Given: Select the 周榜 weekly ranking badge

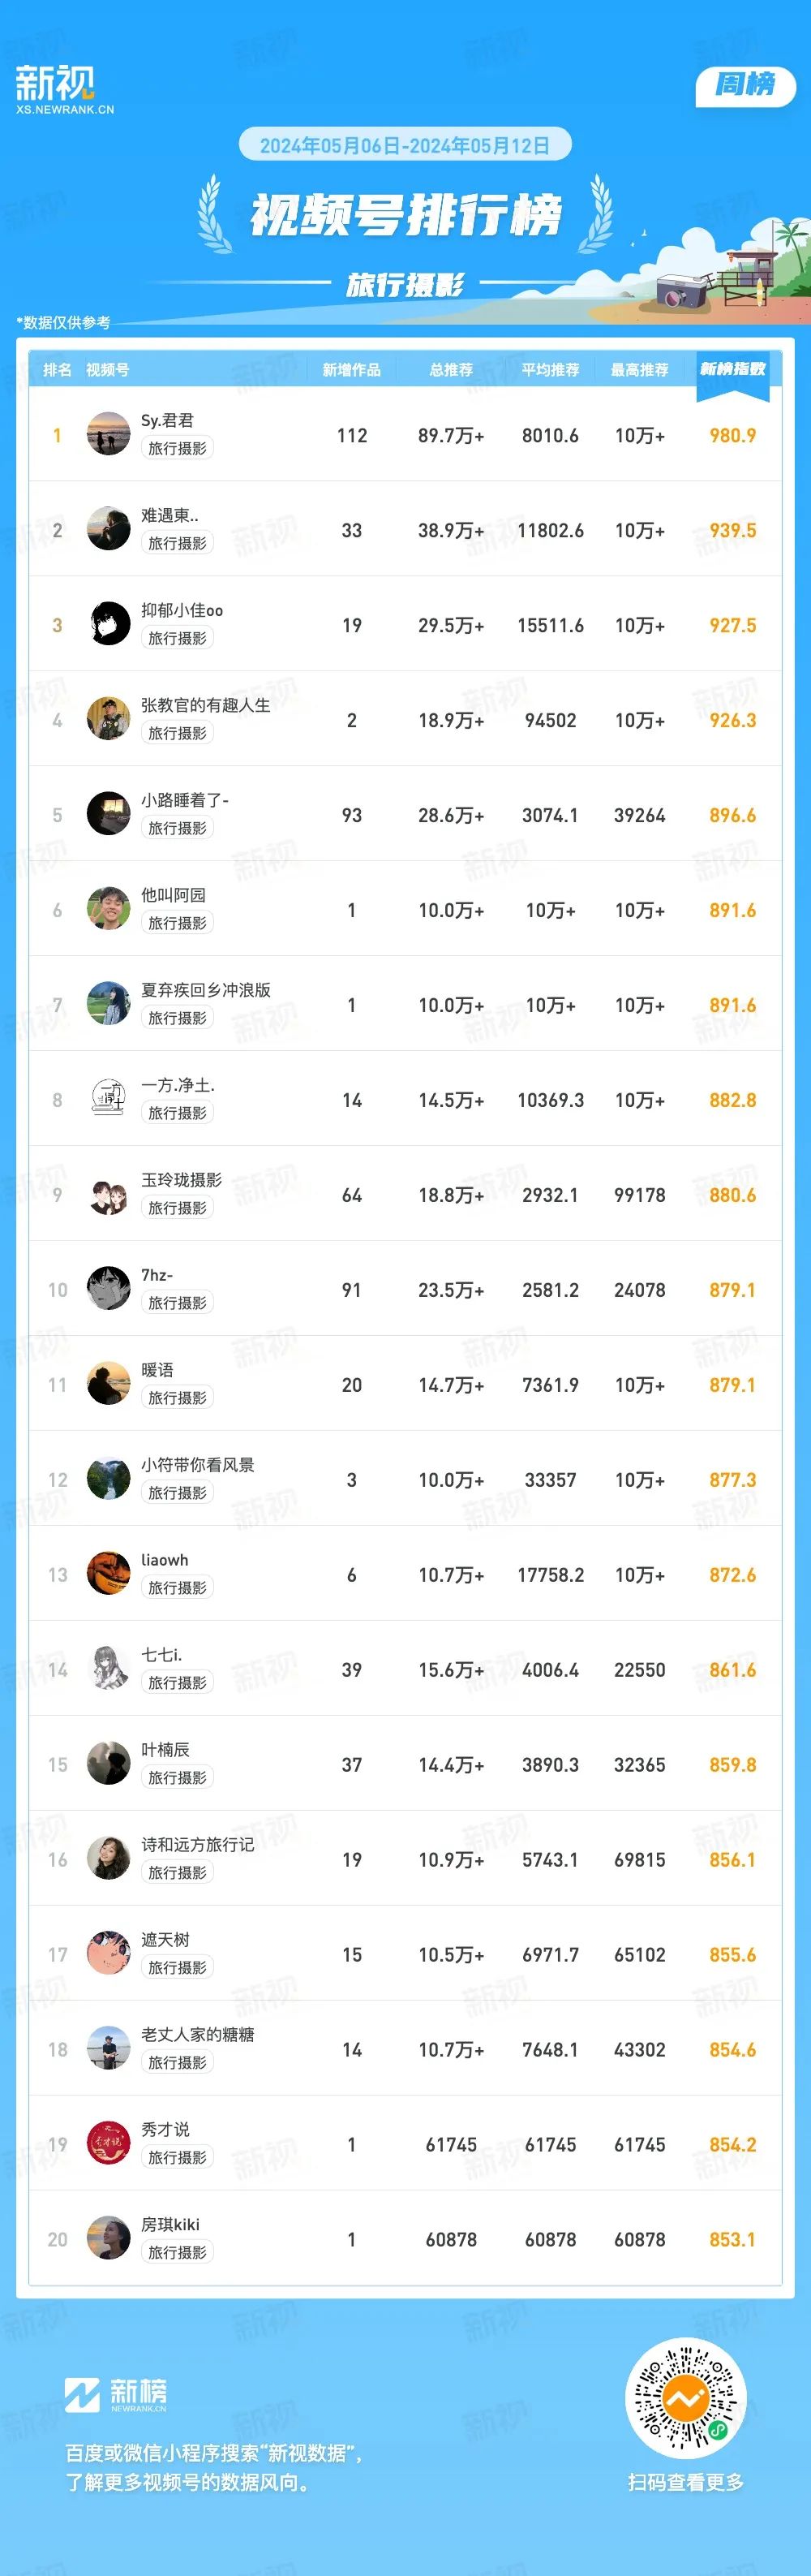Looking at the screenshot, I should [745, 86].
